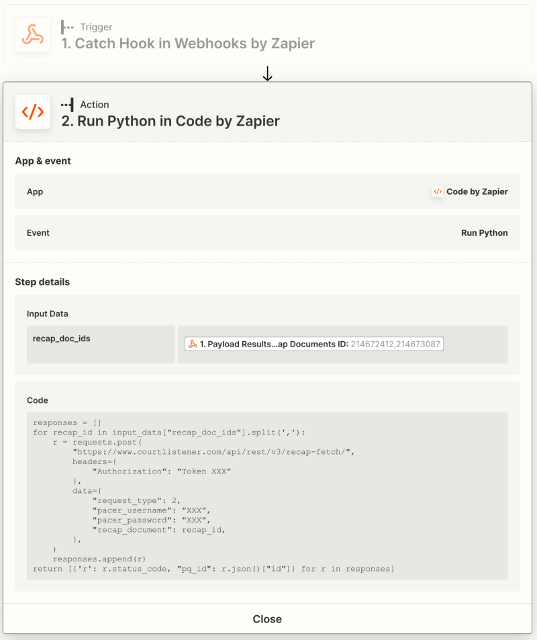Click the webhook icon in Payload Results pill
The width and height of the screenshot is (537, 640).
(x=192, y=344)
